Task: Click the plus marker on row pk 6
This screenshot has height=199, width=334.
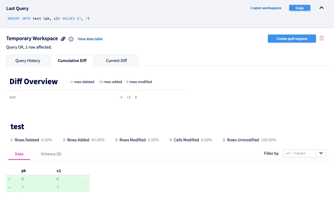Action: 9,179
